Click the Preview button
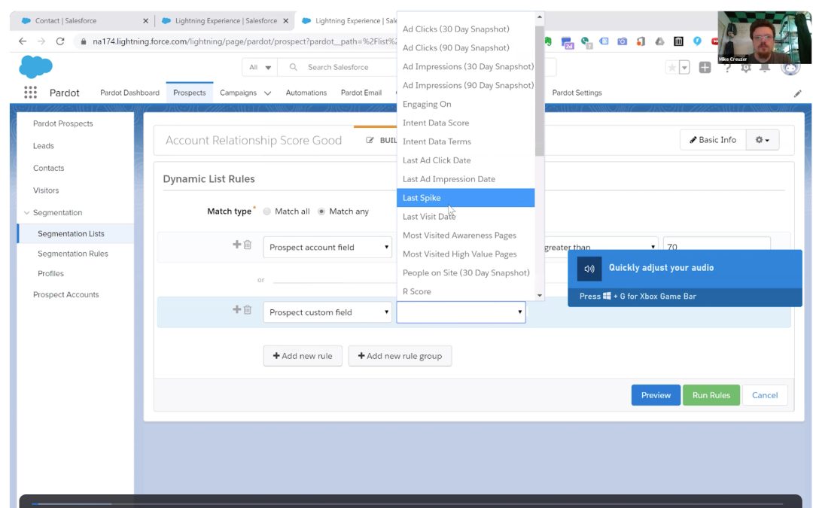Screen dimensions: 813x508 tap(656, 395)
